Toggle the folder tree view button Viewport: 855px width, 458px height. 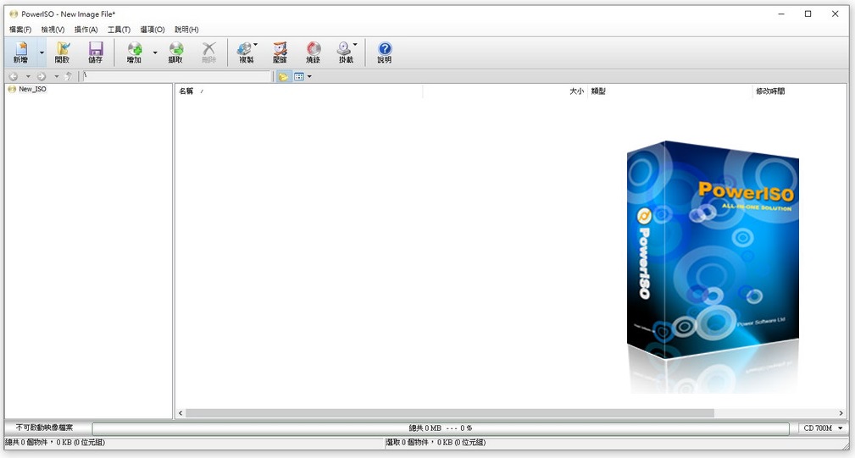[x=283, y=76]
